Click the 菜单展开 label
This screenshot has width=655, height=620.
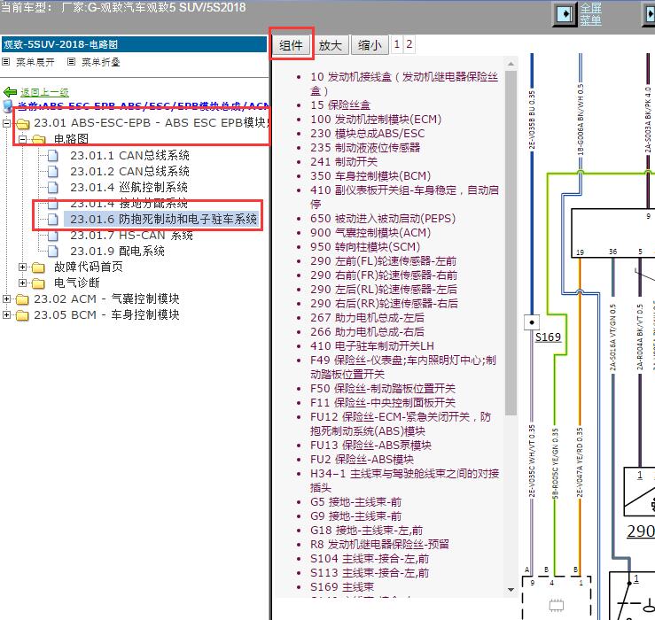point(35,62)
